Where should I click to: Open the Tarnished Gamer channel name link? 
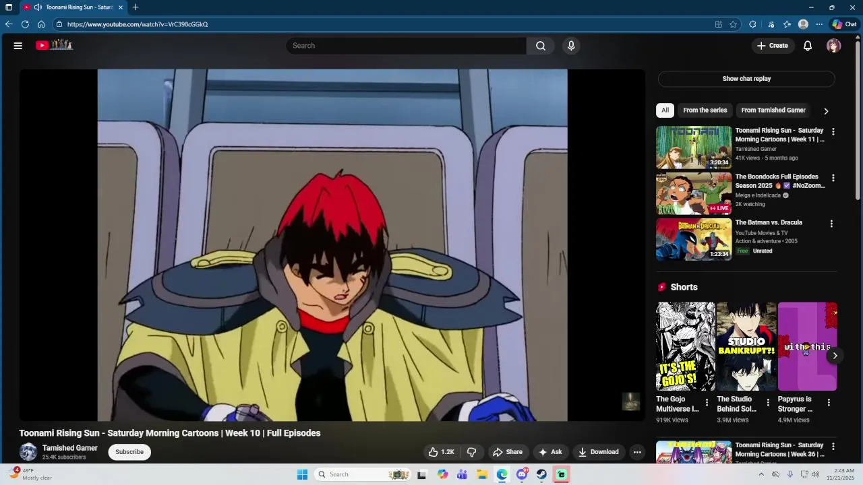[x=70, y=448]
